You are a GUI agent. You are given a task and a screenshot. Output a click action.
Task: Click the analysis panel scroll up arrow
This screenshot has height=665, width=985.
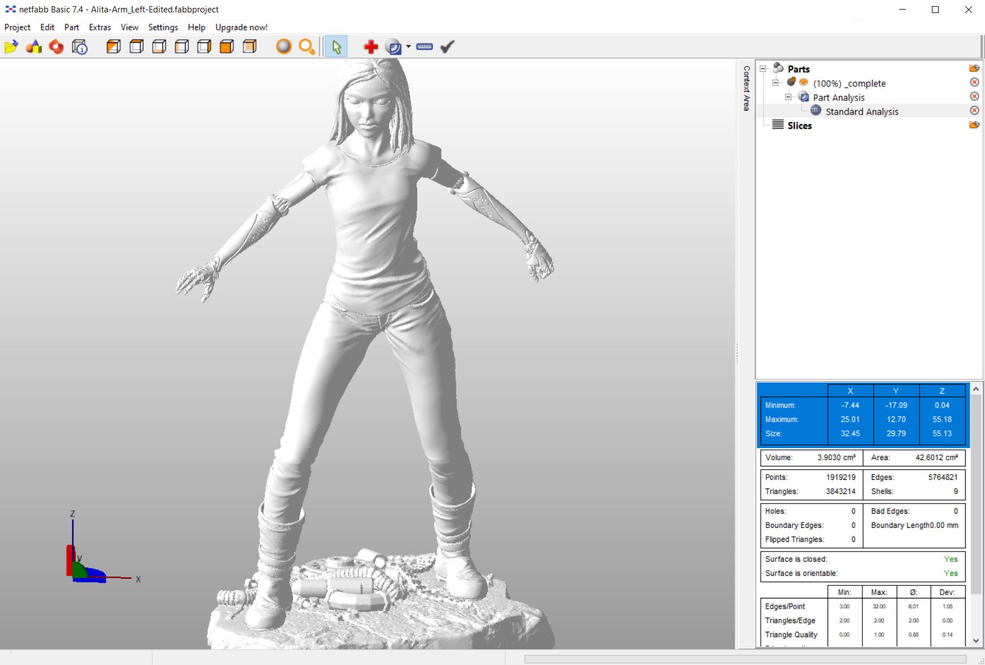coord(976,389)
